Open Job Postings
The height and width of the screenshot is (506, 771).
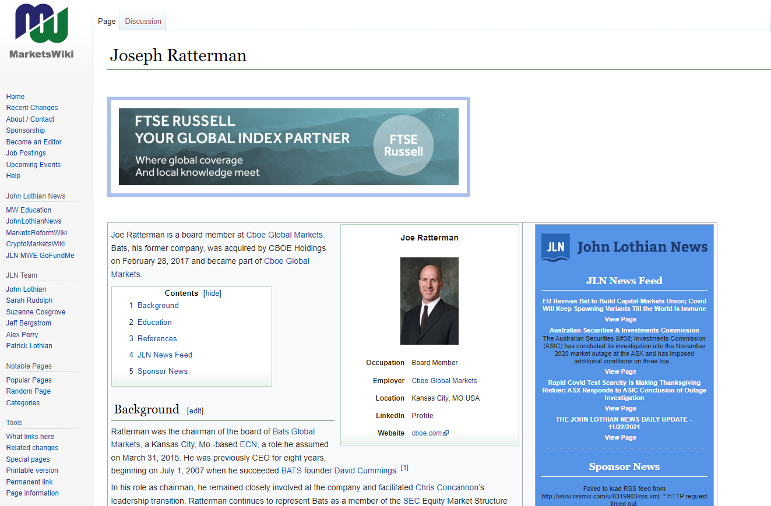pyautogui.click(x=26, y=153)
